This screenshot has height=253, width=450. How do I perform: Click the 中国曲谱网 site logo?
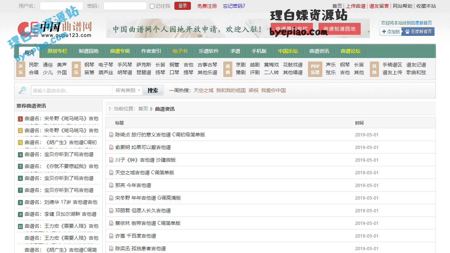click(x=55, y=29)
